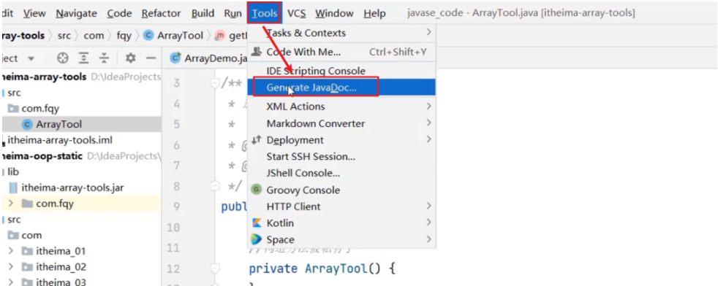718x286 pixels.
Task: Click the Expand All icon in Project panel
Action: click(83, 58)
